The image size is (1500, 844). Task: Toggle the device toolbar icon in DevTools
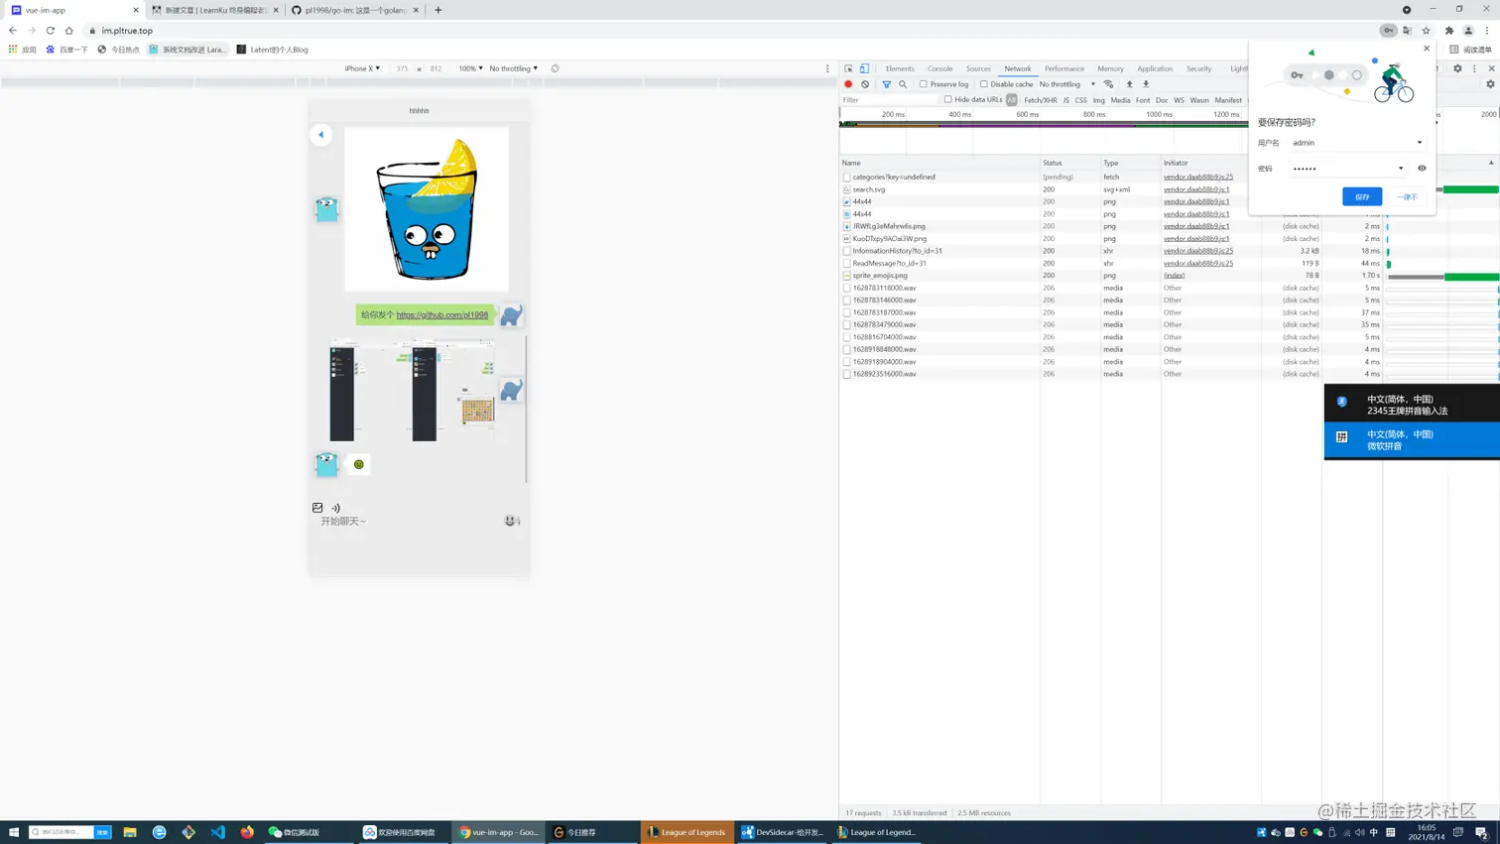(864, 68)
